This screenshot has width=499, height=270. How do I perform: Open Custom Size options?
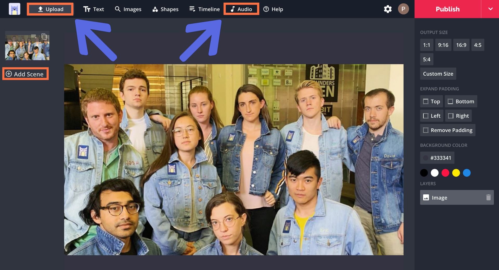pyautogui.click(x=438, y=74)
